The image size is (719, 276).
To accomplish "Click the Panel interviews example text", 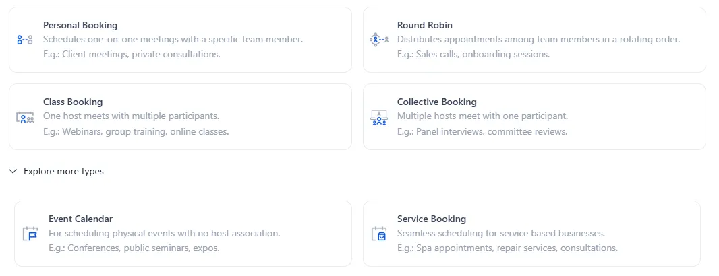I will click(x=482, y=132).
